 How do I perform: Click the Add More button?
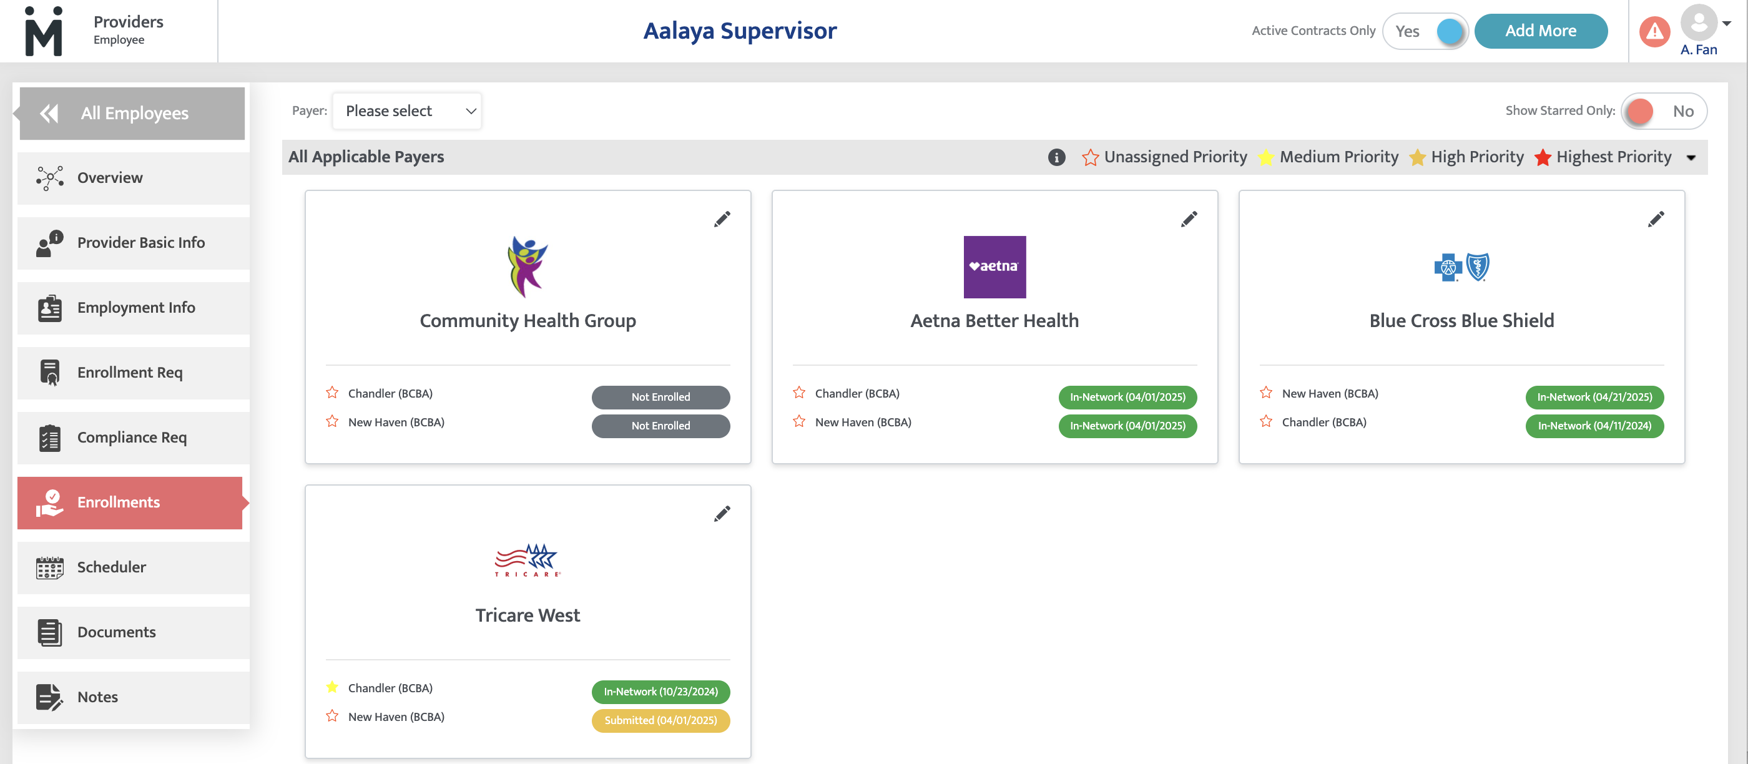click(x=1540, y=31)
